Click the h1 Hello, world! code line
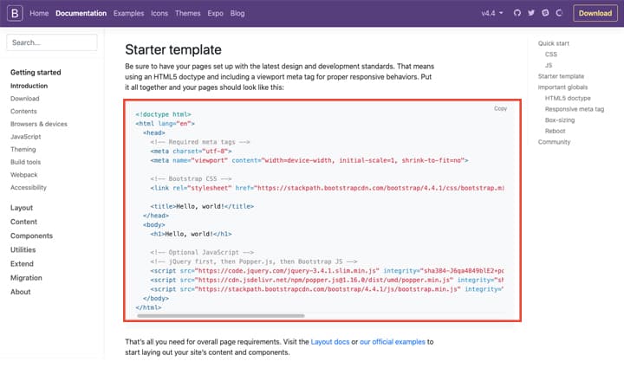624x368 pixels. point(191,234)
